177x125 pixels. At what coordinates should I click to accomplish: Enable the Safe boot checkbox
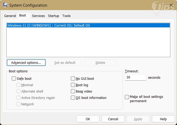pos(14,78)
